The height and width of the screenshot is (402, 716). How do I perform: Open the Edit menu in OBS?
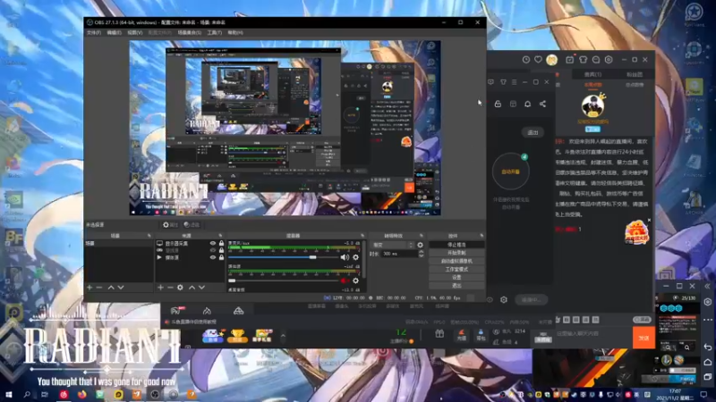click(114, 33)
